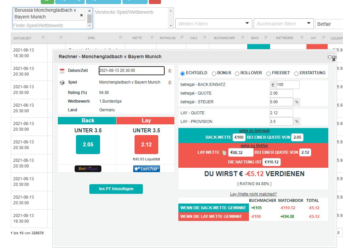Follow gehe zu Betfair link
Image resolution: width=343 pixels, height=249 pixels.
point(254,146)
